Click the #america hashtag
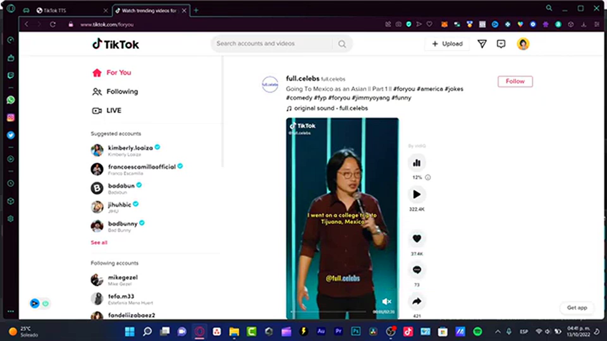The width and height of the screenshot is (607, 341). [430, 89]
